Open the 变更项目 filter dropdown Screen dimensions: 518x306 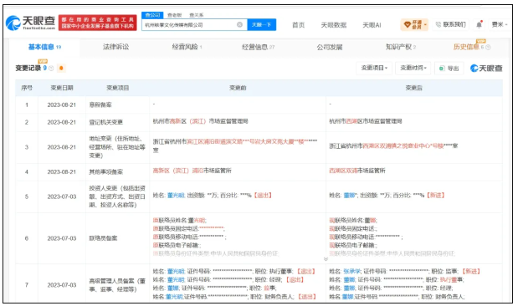(374, 68)
